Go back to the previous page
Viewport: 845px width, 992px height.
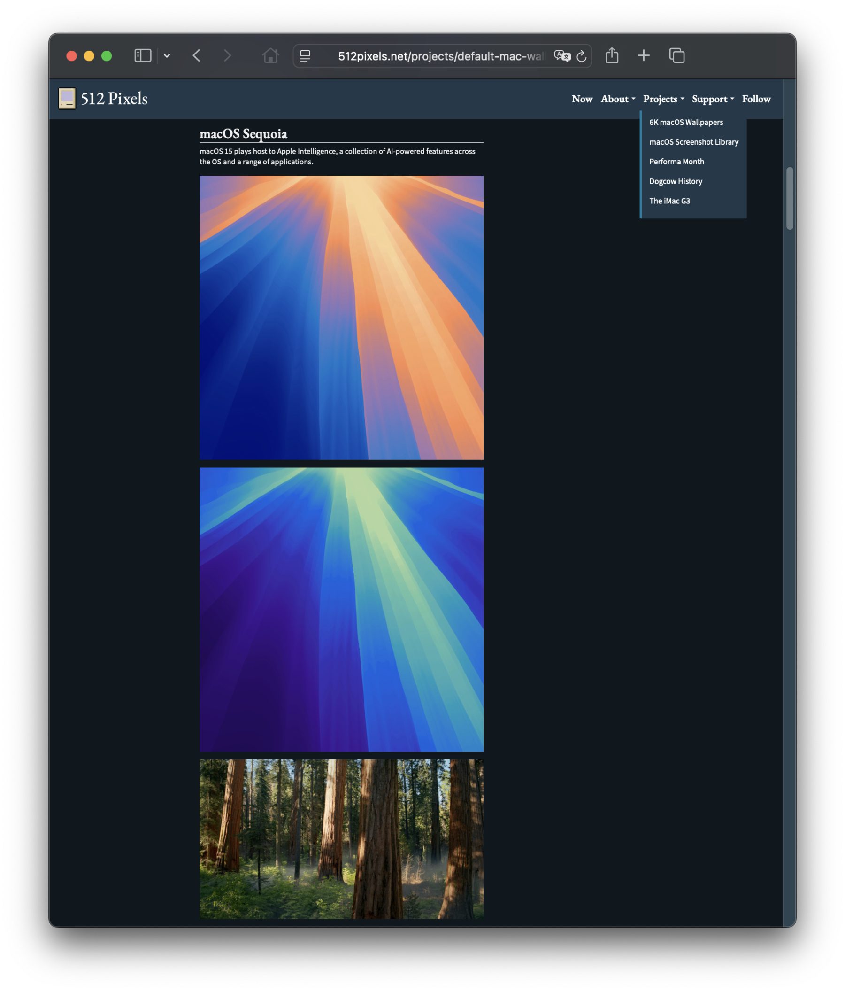[x=196, y=55]
